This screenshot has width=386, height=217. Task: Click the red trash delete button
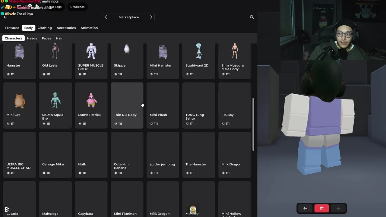click(321, 208)
